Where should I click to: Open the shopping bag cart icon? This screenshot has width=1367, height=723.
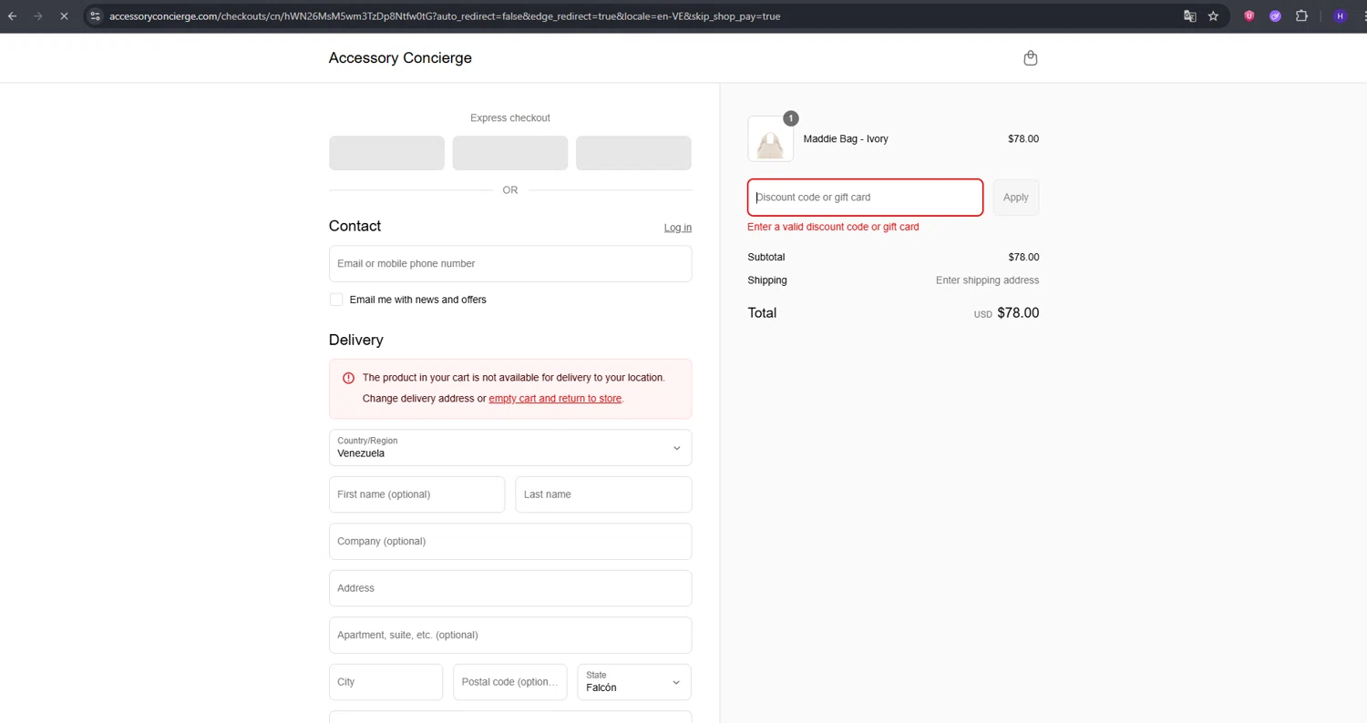pos(1031,58)
